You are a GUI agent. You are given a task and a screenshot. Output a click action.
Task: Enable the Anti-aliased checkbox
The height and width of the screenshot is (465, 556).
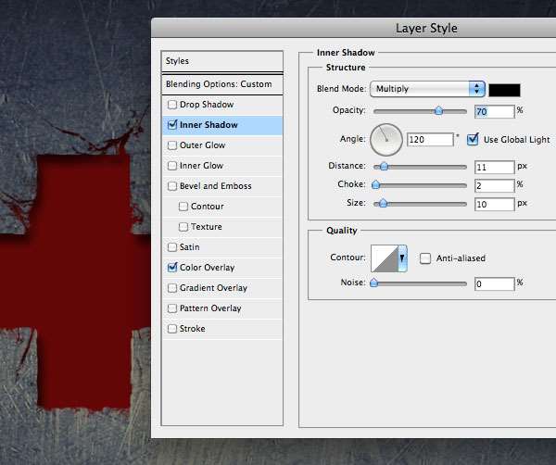425,258
